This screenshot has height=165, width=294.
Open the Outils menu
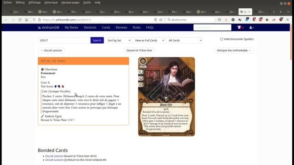tap(87, 2)
